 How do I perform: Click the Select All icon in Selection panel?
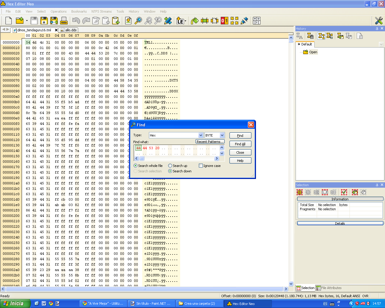coord(300,192)
